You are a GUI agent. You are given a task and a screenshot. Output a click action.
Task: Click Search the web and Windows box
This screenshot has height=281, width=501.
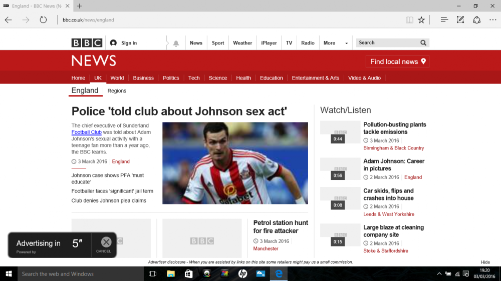click(81, 273)
